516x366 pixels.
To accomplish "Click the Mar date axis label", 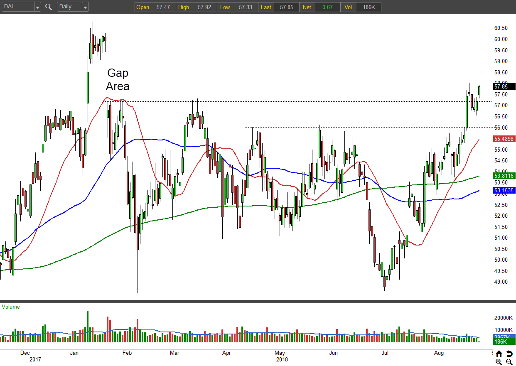I will 174,353.
